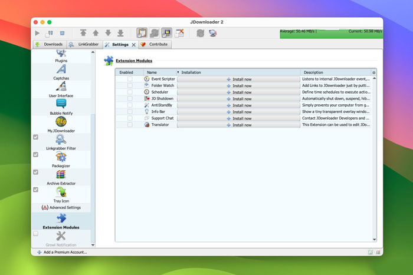Viewport: 413px width, 275px height.
Task: Sort table by Enabled column header
Action: point(129,72)
